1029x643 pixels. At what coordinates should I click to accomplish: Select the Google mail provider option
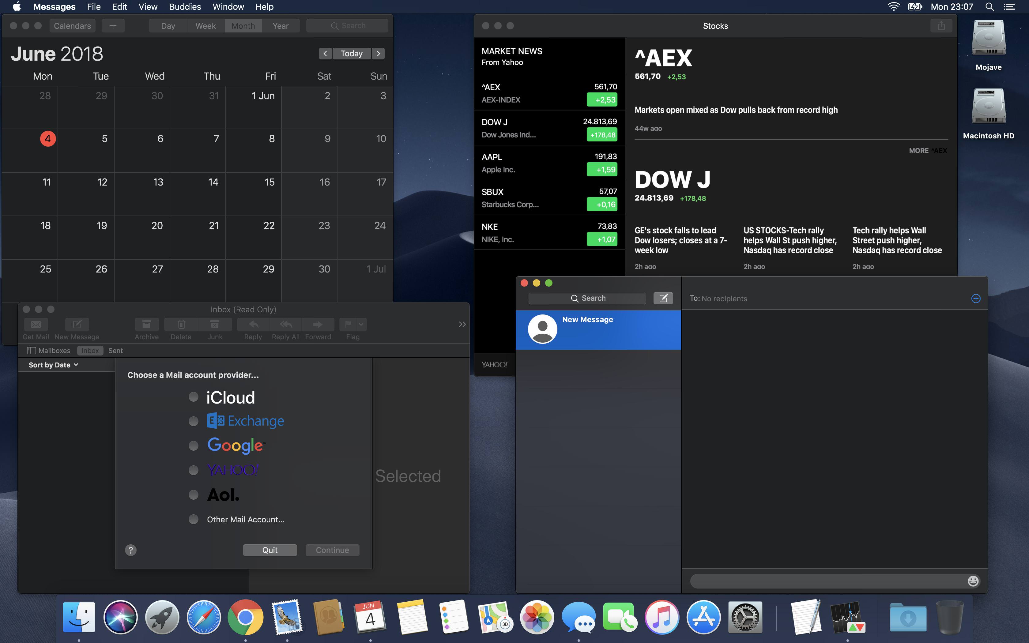(194, 446)
